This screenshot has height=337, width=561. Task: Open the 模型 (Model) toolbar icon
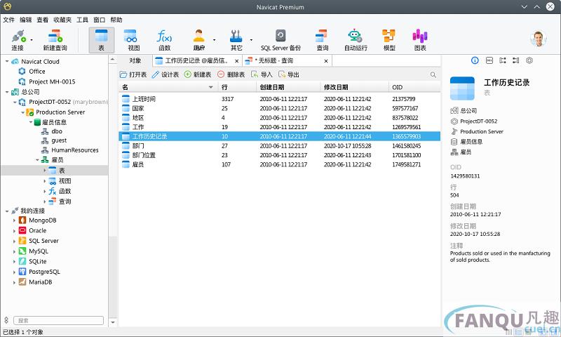coord(388,39)
